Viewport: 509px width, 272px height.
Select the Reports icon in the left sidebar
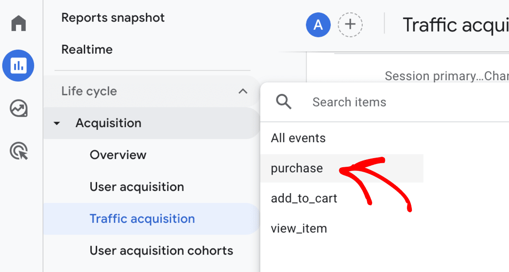(x=18, y=65)
